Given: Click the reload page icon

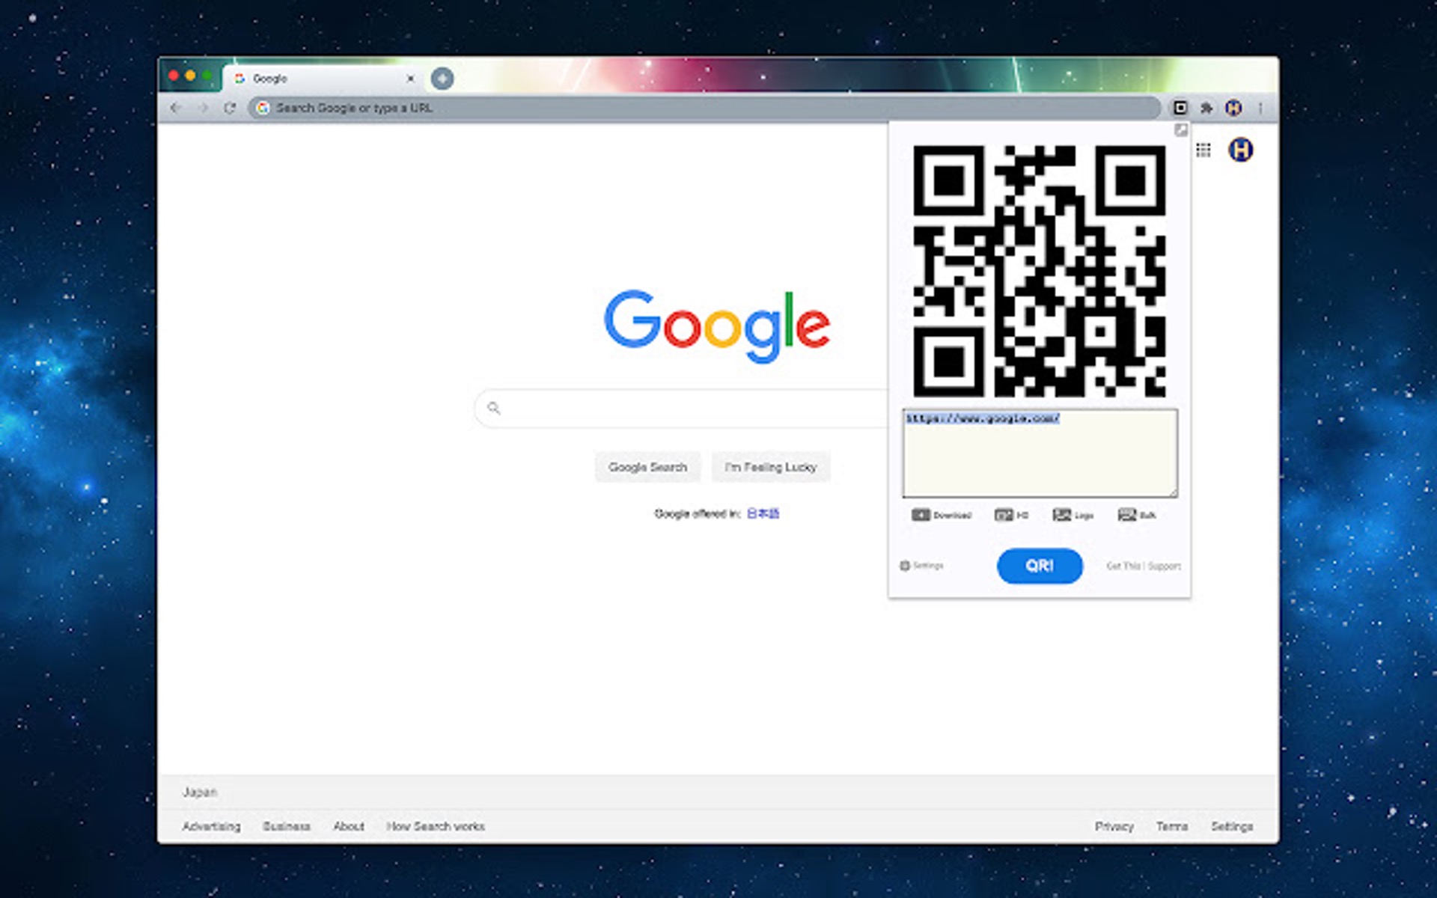Looking at the screenshot, I should (231, 108).
